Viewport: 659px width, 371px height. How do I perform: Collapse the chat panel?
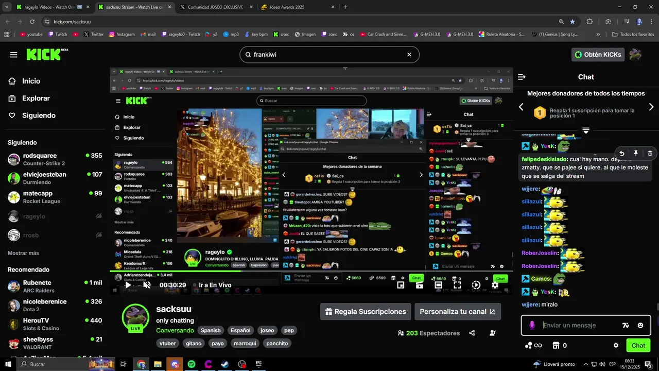click(522, 77)
